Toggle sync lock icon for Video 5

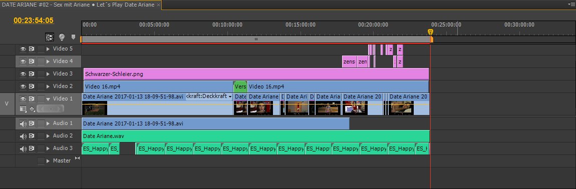point(32,49)
